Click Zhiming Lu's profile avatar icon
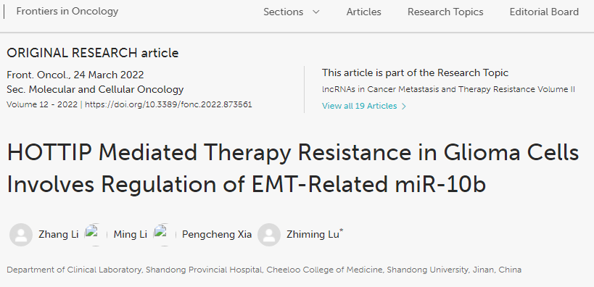 269,235
